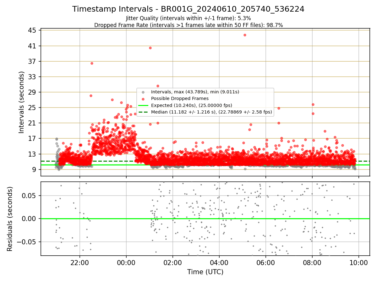The height and width of the screenshot is (283, 377).
Task: Click the 'Time (UTC)' x-axis label
Action: tap(205, 272)
